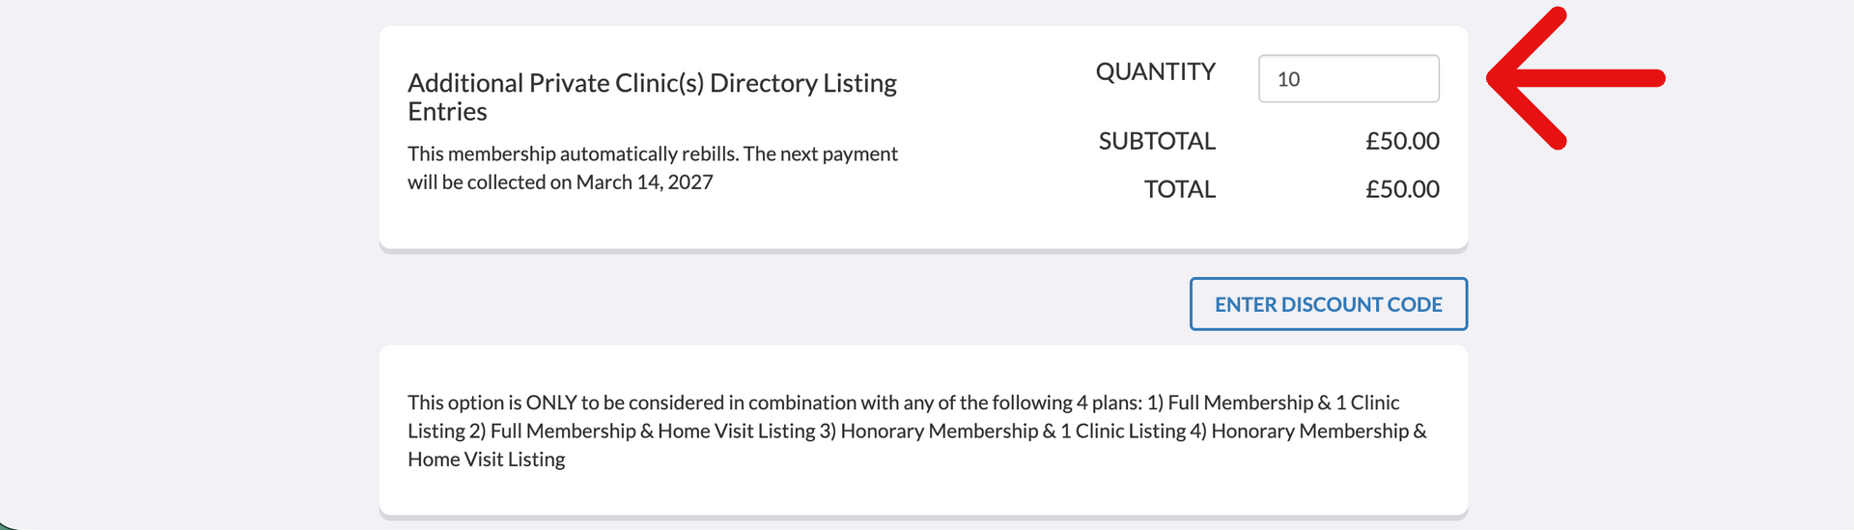Viewport: 1854px width, 530px height.
Task: Click the final 'Home Visit Listing' line
Action: coord(486,460)
